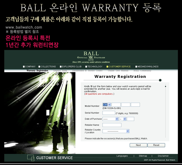Go to the Enquiry Form sub-tab

[60, 70]
